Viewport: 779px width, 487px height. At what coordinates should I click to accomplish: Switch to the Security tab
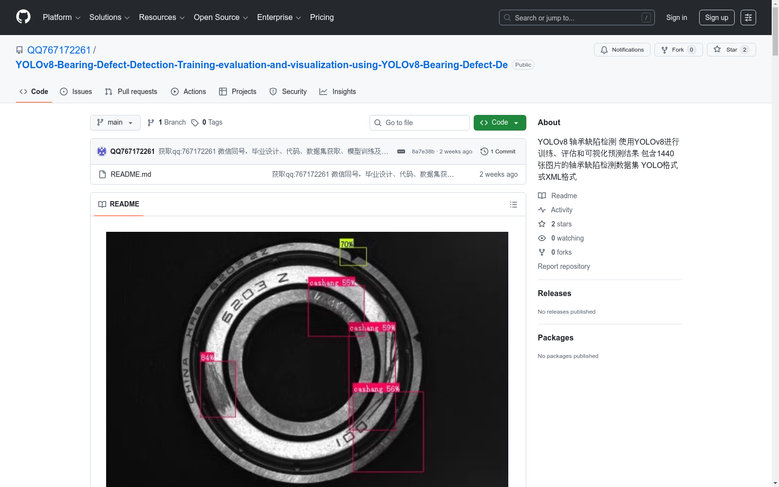288,92
